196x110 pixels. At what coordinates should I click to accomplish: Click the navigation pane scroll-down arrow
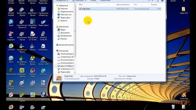75,72
